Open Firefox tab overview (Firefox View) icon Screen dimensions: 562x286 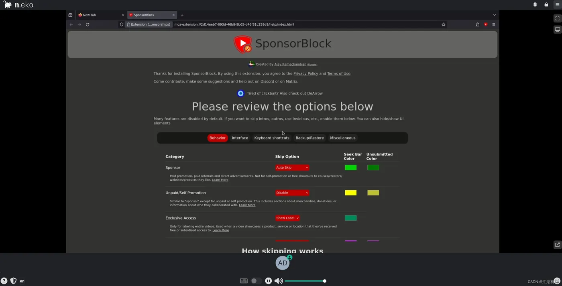coord(70,15)
